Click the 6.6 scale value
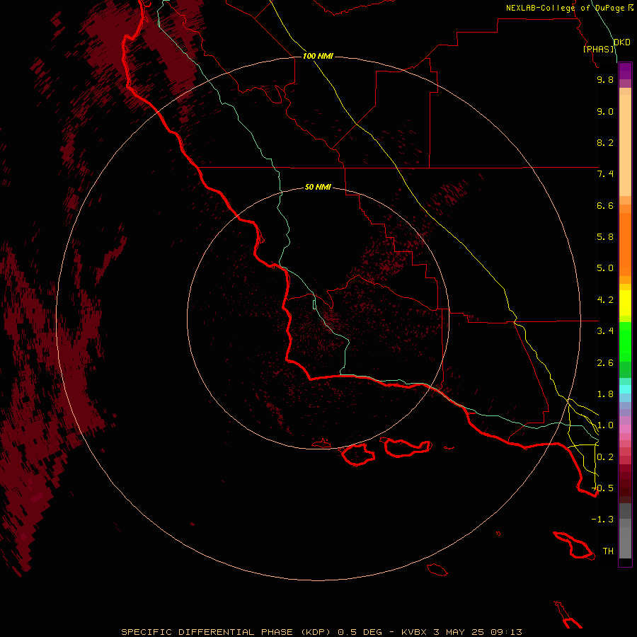 pyautogui.click(x=605, y=205)
